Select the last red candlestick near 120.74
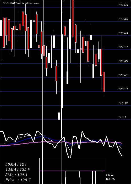 click(104, 82)
